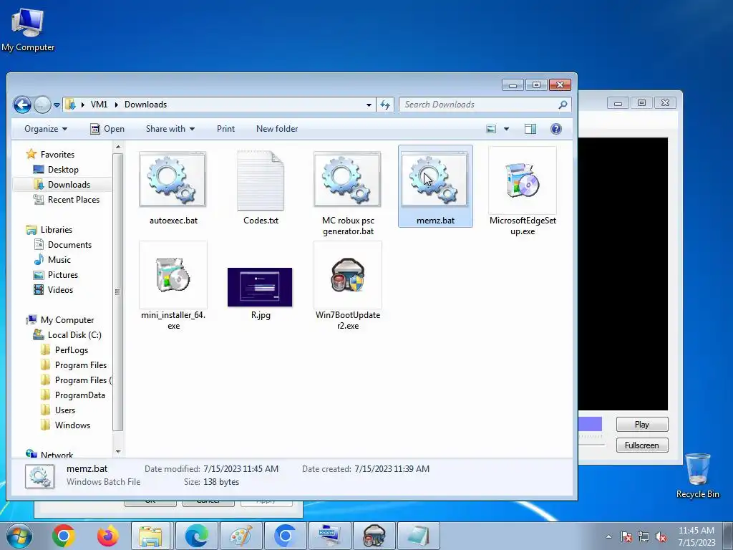The image size is (733, 550).
Task: Launch Firefox from the taskbar
Action: (x=107, y=536)
